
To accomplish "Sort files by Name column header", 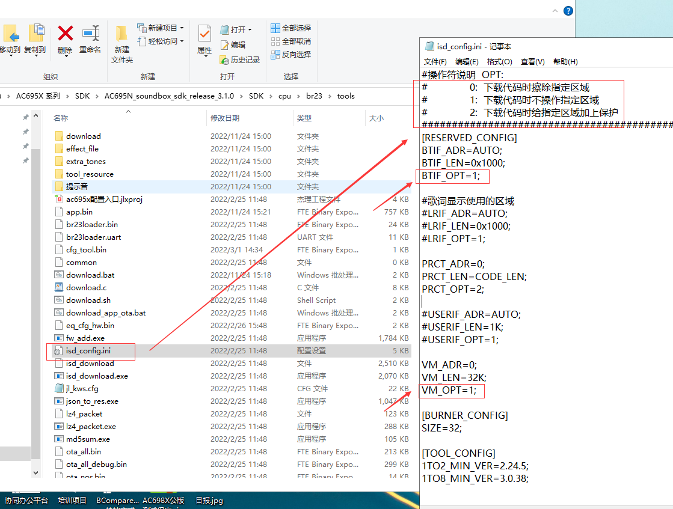I will [x=61, y=118].
